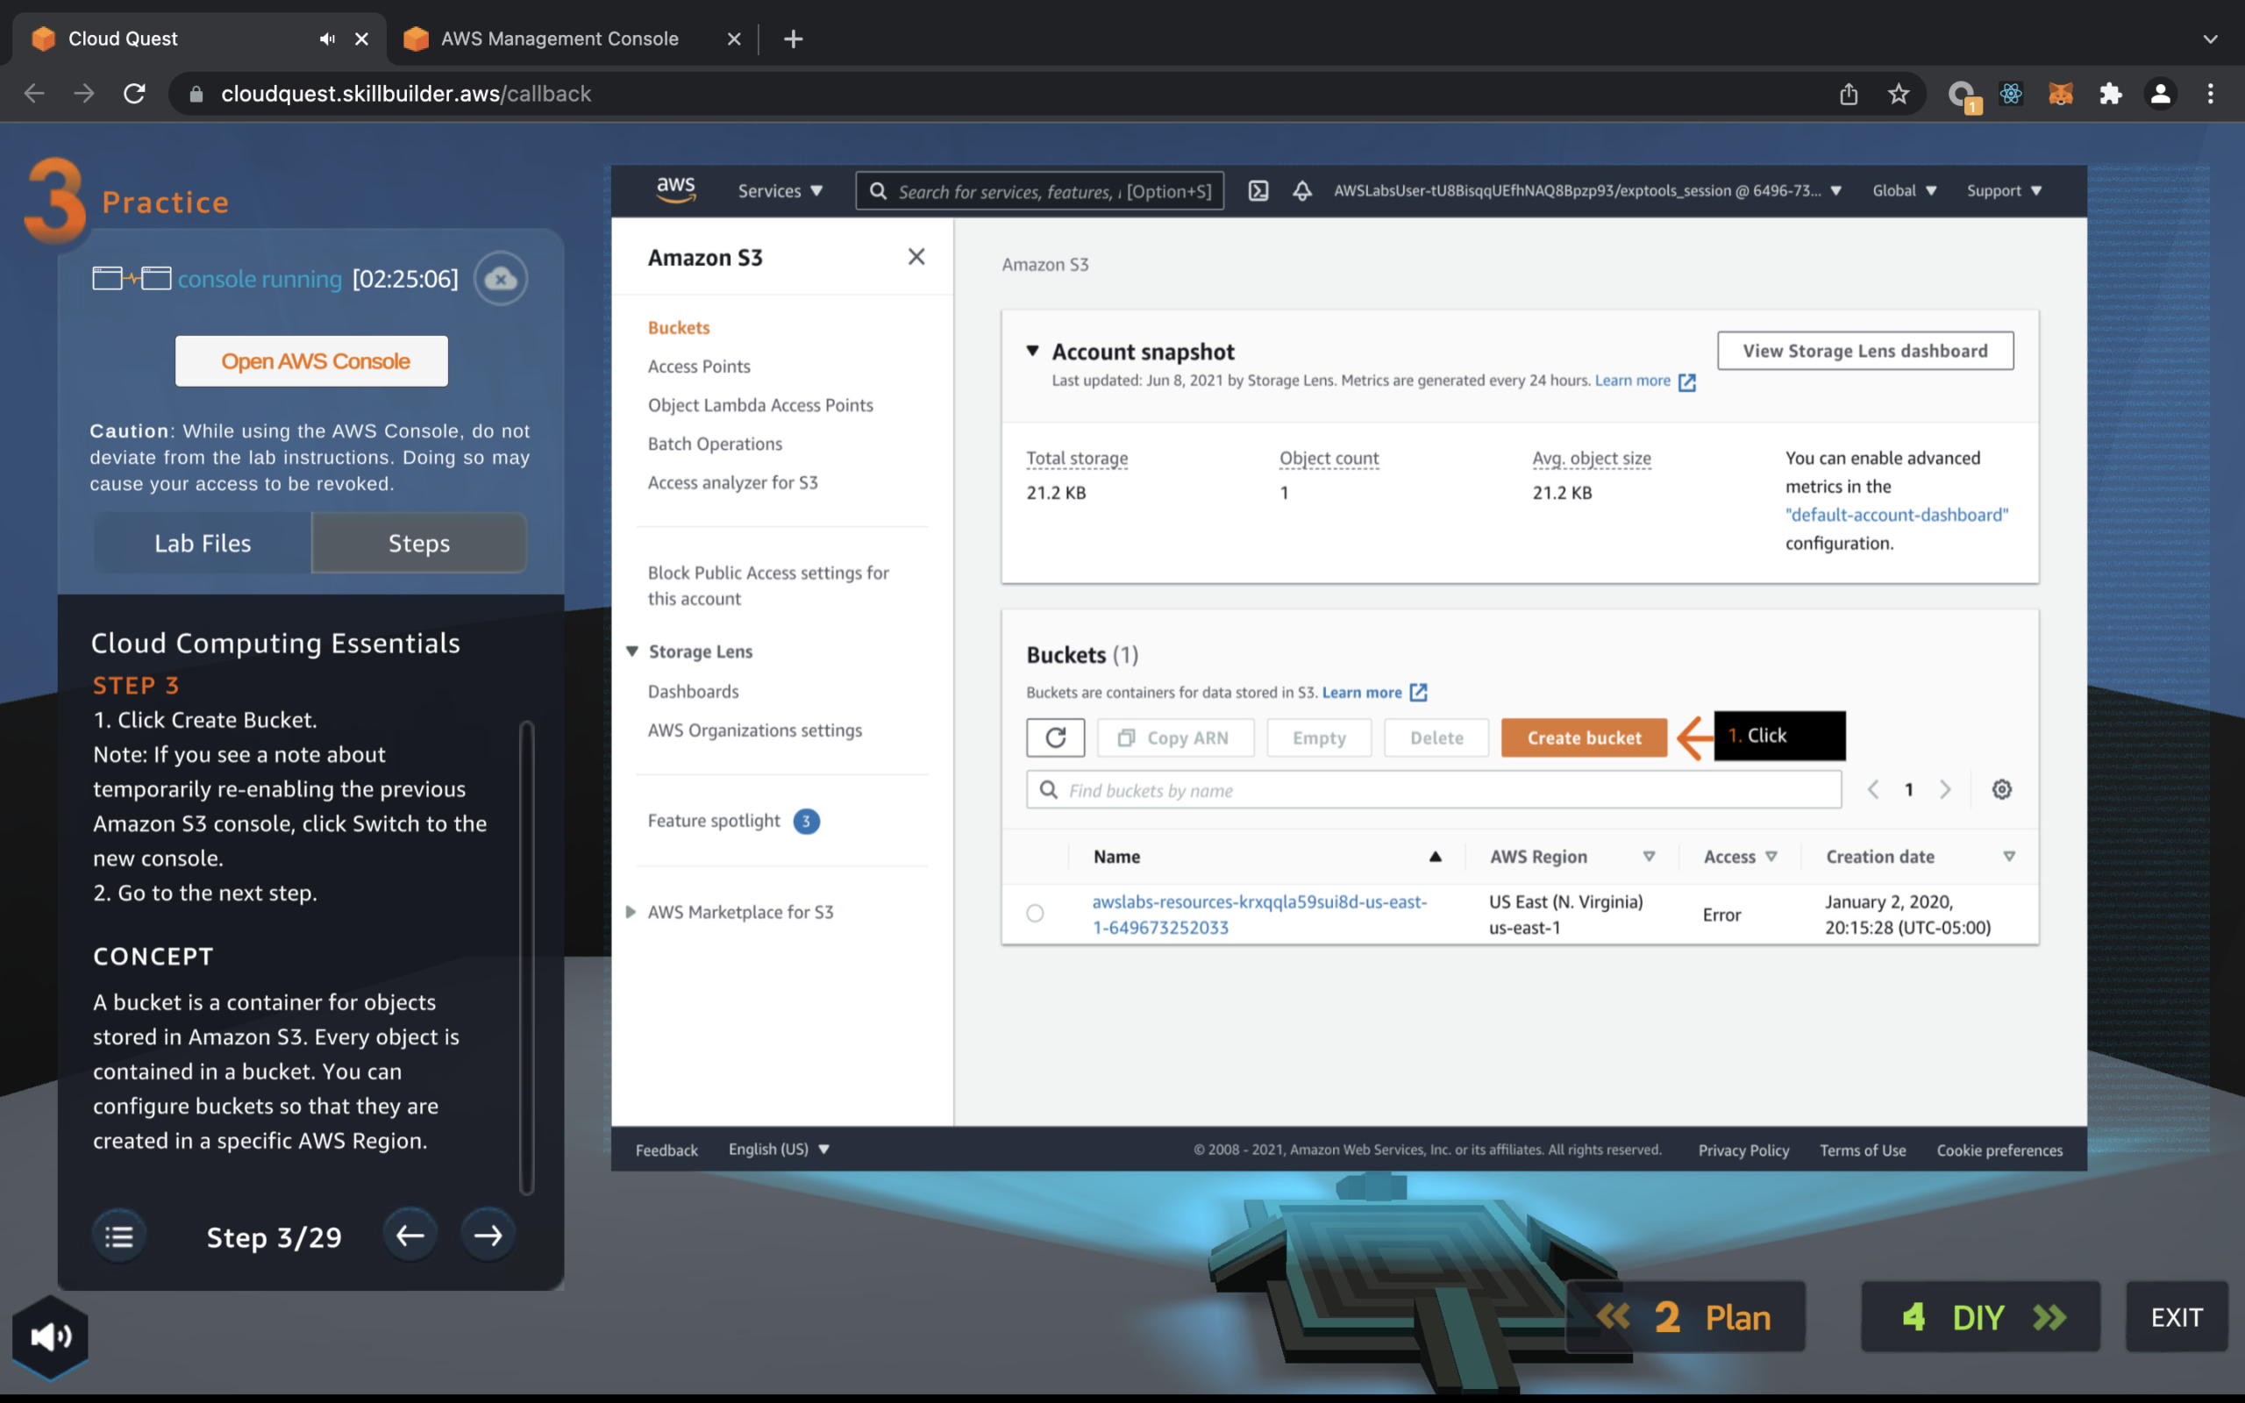The image size is (2245, 1403).
Task: Open a new browser tab
Action: (x=793, y=39)
